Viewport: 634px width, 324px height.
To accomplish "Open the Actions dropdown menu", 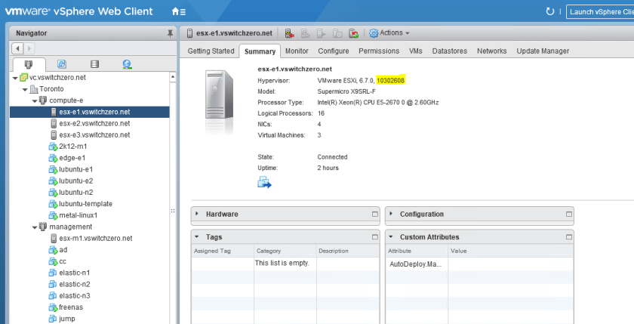I will tap(389, 33).
